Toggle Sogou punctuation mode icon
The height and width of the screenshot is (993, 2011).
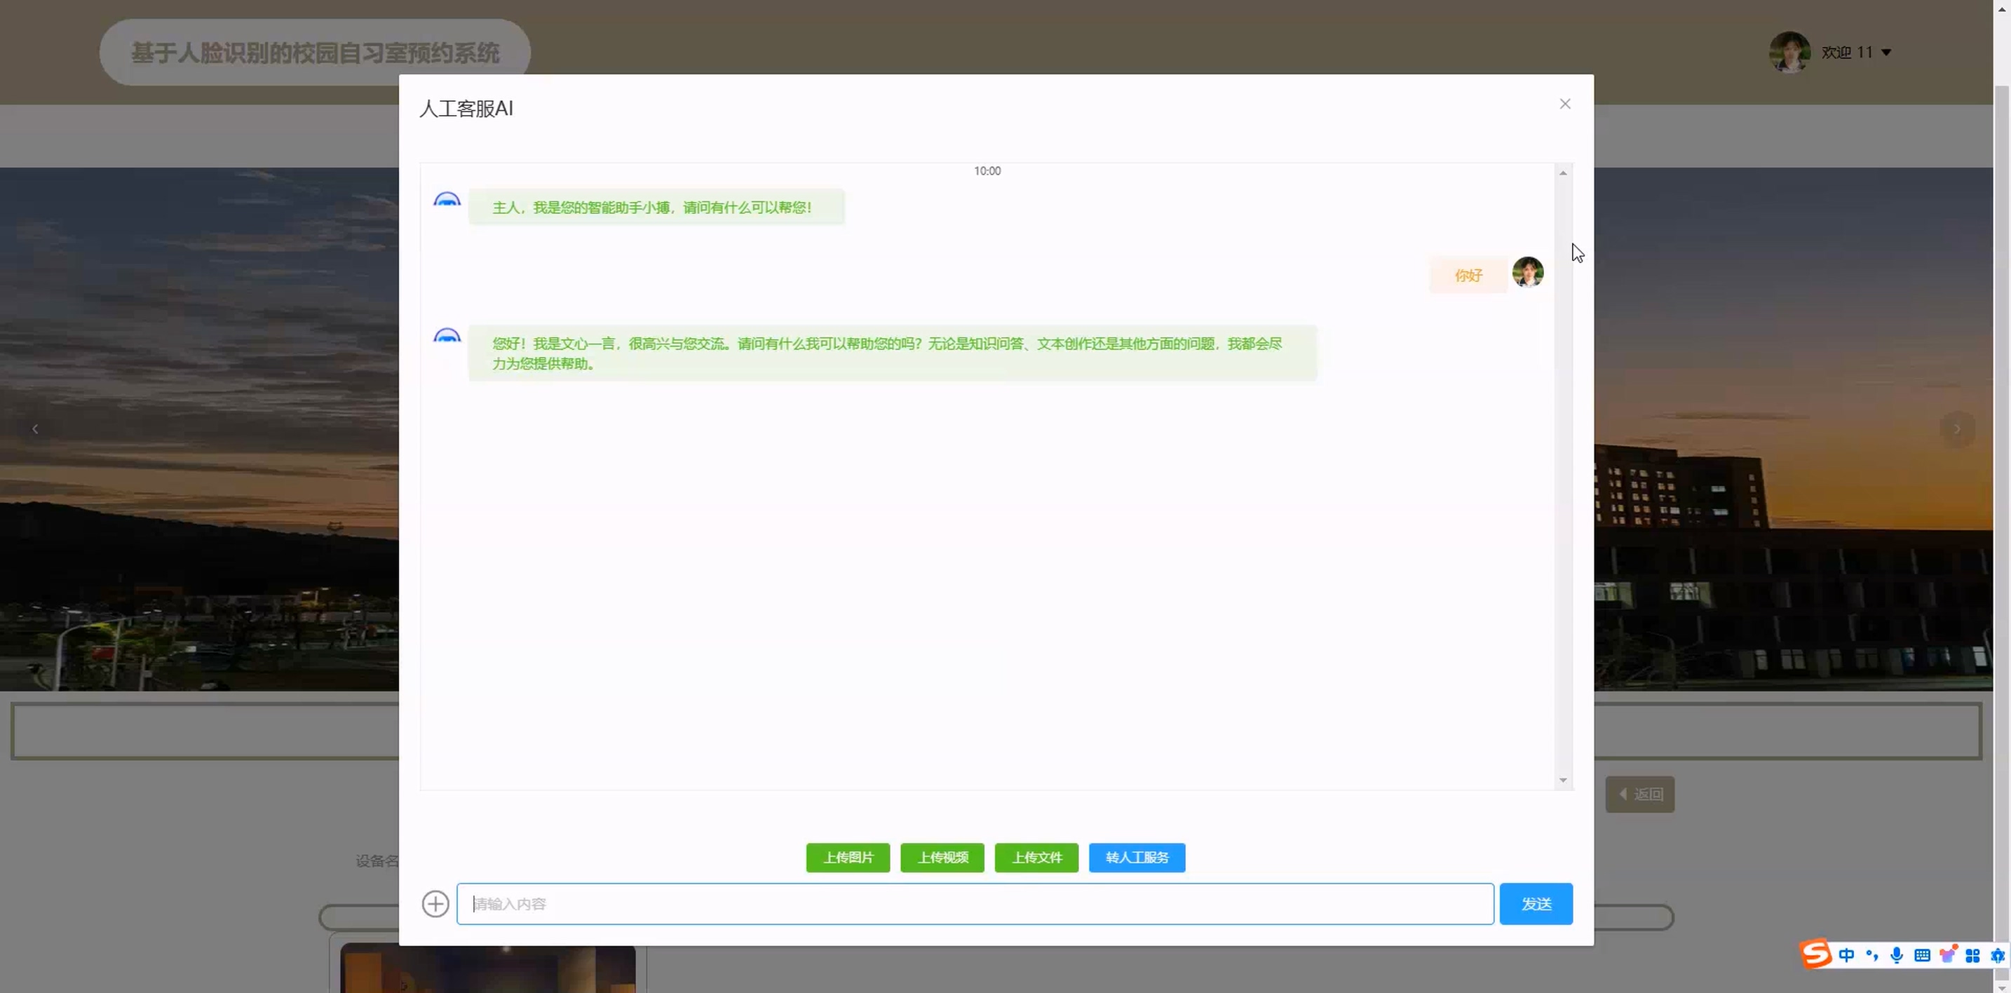point(1872,956)
